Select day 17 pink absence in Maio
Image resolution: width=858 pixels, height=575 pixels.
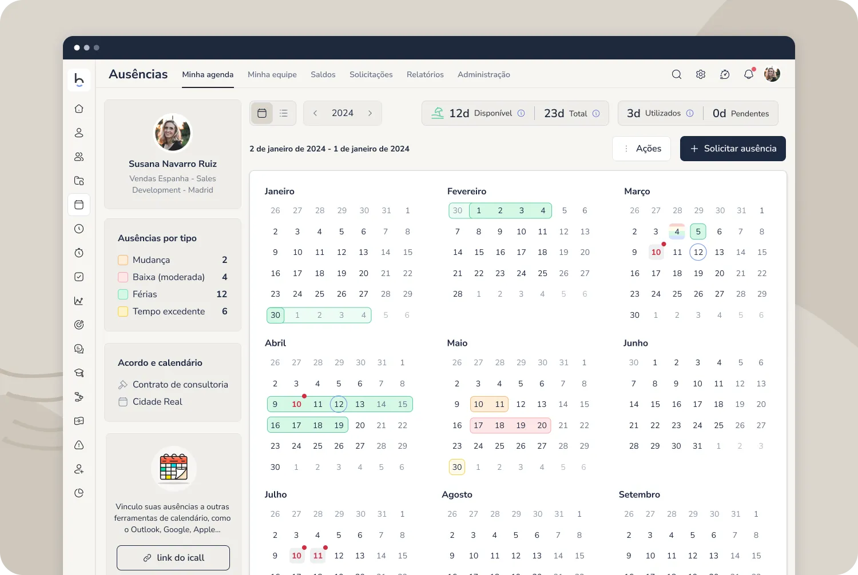point(478,425)
